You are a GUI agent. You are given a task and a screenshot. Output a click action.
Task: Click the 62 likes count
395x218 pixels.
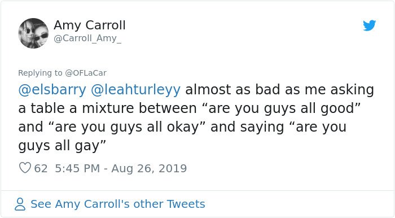pos(41,168)
